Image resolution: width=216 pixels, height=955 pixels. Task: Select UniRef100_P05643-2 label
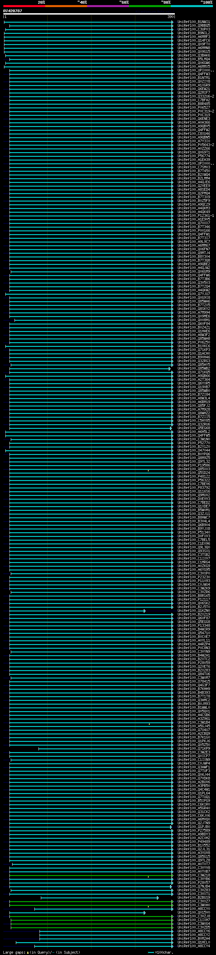tap(196, 145)
